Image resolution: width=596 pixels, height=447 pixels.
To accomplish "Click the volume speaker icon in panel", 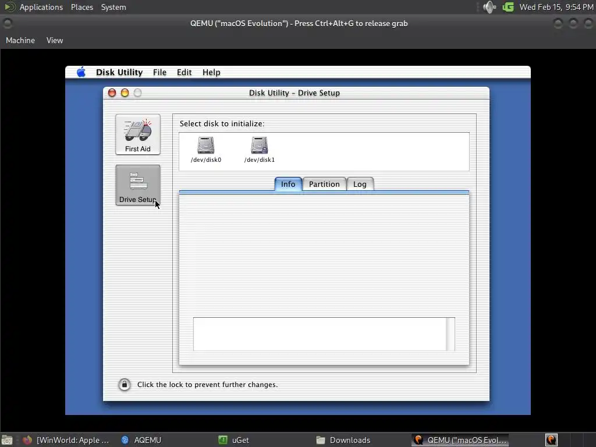I will pyautogui.click(x=489, y=7).
